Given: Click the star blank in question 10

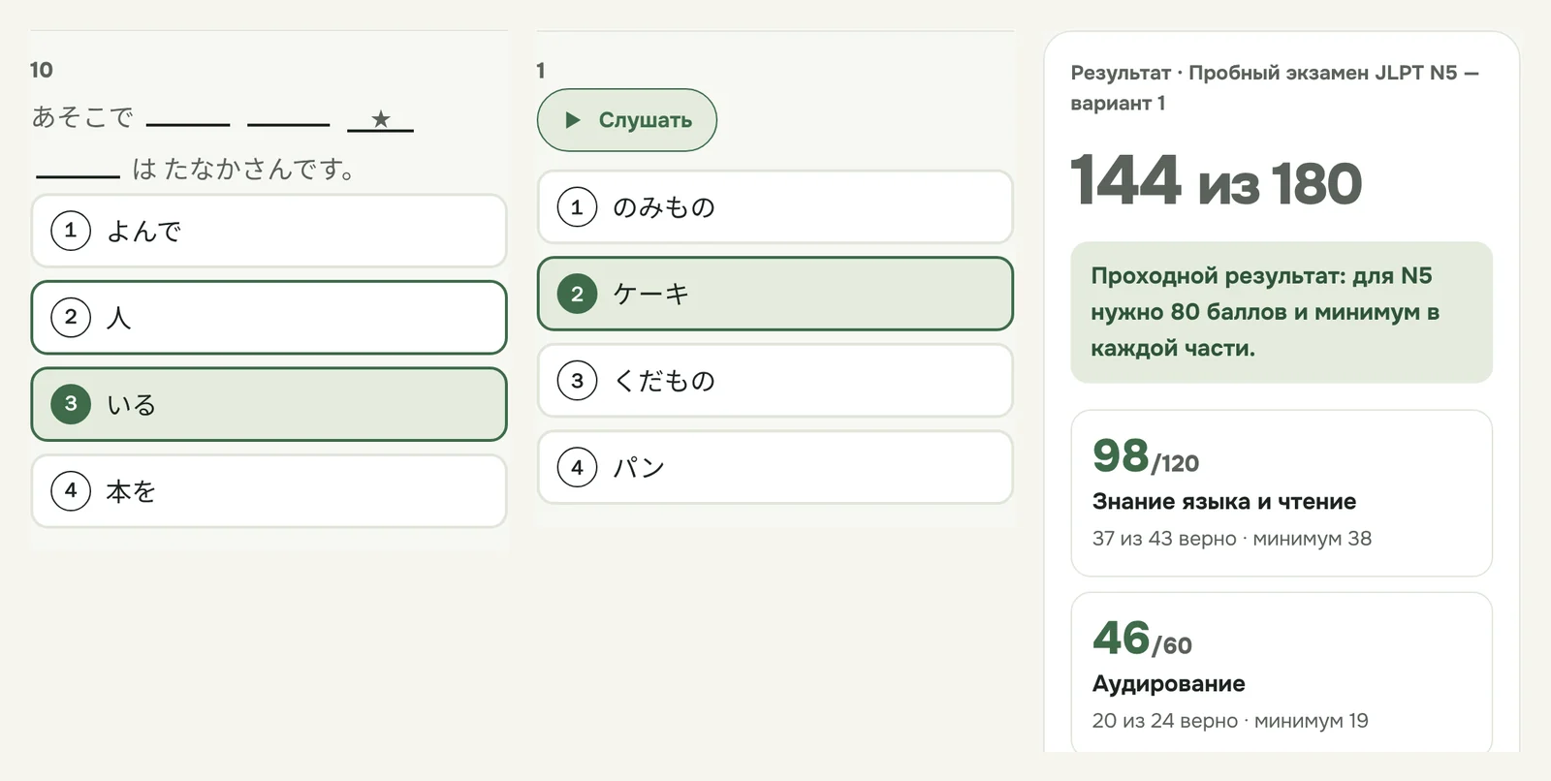Looking at the screenshot, I should (x=381, y=120).
